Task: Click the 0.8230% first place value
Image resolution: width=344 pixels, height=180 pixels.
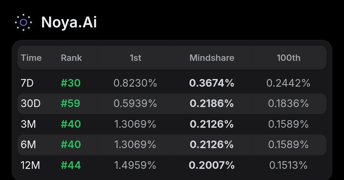Action: coord(135,83)
